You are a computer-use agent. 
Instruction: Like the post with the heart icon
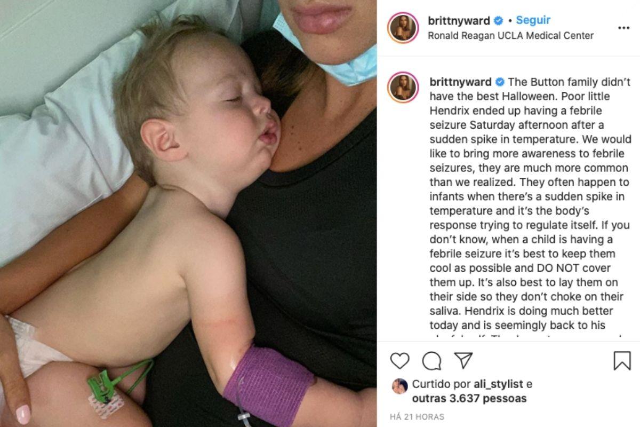click(399, 361)
